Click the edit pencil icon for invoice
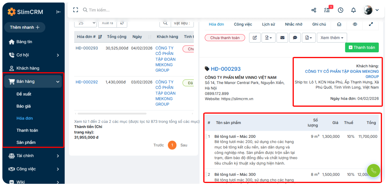This screenshot has width=388, height=188. 255,38
